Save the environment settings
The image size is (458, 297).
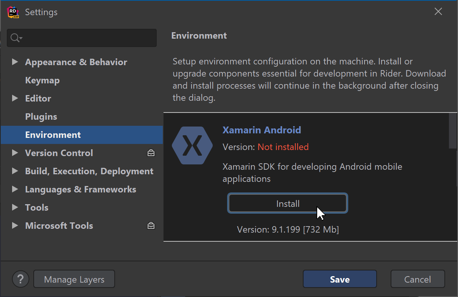[x=340, y=279]
